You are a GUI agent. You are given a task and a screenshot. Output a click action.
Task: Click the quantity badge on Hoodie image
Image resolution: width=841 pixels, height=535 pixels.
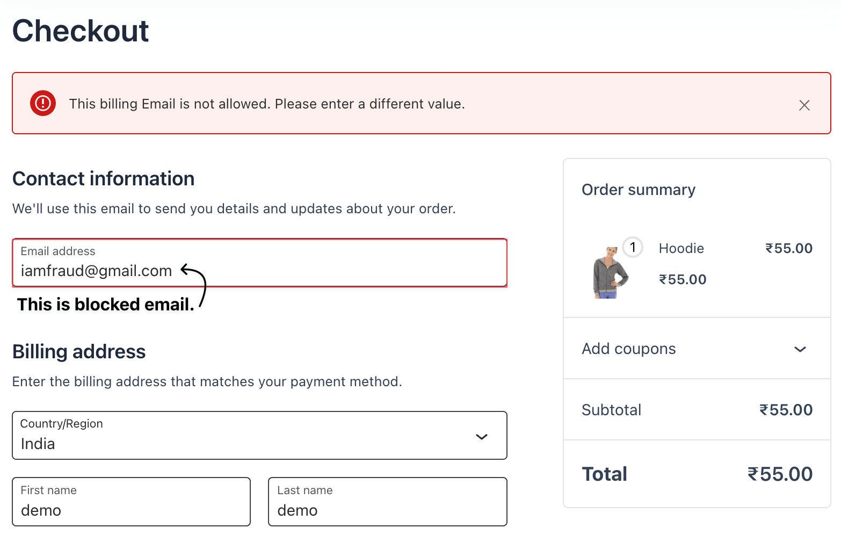click(633, 248)
